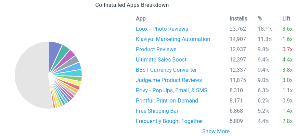Open Ultimate Sales Boost app page

[161, 59]
